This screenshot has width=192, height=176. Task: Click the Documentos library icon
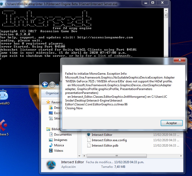coord(51,134)
